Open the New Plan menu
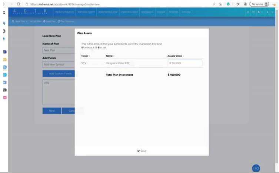This screenshot has height=173, width=279. [20, 21]
